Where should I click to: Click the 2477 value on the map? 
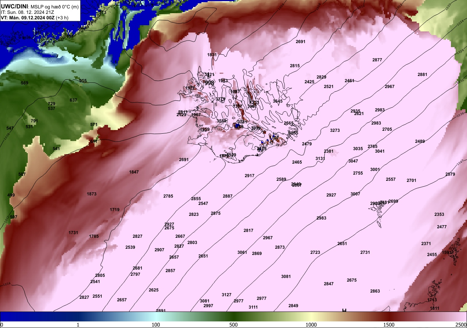(442, 227)
